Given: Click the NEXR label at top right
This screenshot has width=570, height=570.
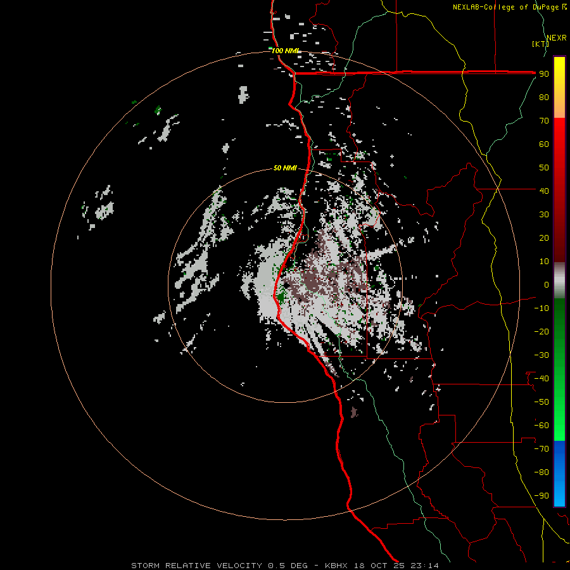Looking at the screenshot, I should 557,38.
